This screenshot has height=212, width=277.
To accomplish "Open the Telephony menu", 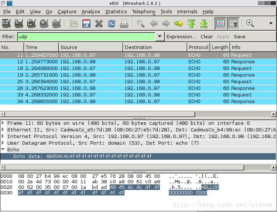I will pos(144,12).
